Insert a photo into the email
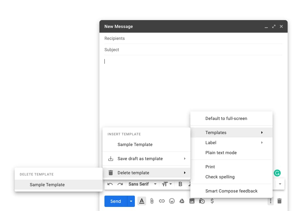 [x=192, y=201]
